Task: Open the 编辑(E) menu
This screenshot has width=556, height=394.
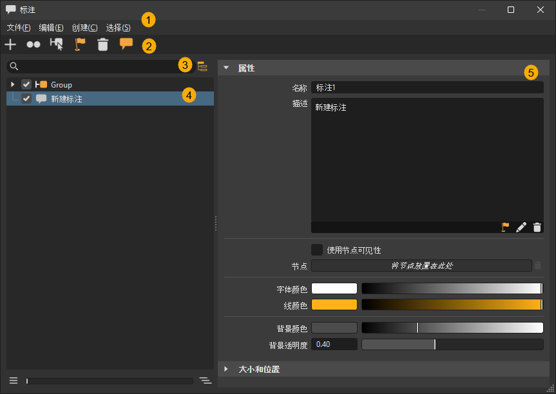Action: [x=51, y=28]
